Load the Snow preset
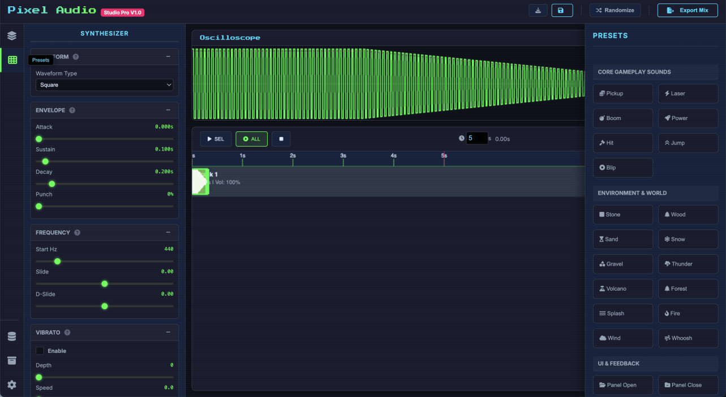The height and width of the screenshot is (397, 726). (x=688, y=239)
